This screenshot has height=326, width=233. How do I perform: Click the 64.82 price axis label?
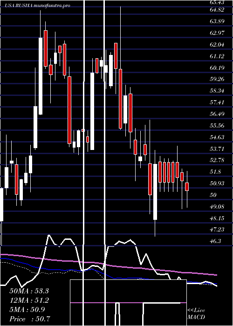(217, 10)
